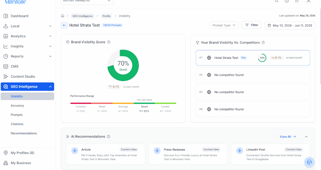
Task: Click the lightning icon on LinkedIn Post card
Action: point(239,151)
